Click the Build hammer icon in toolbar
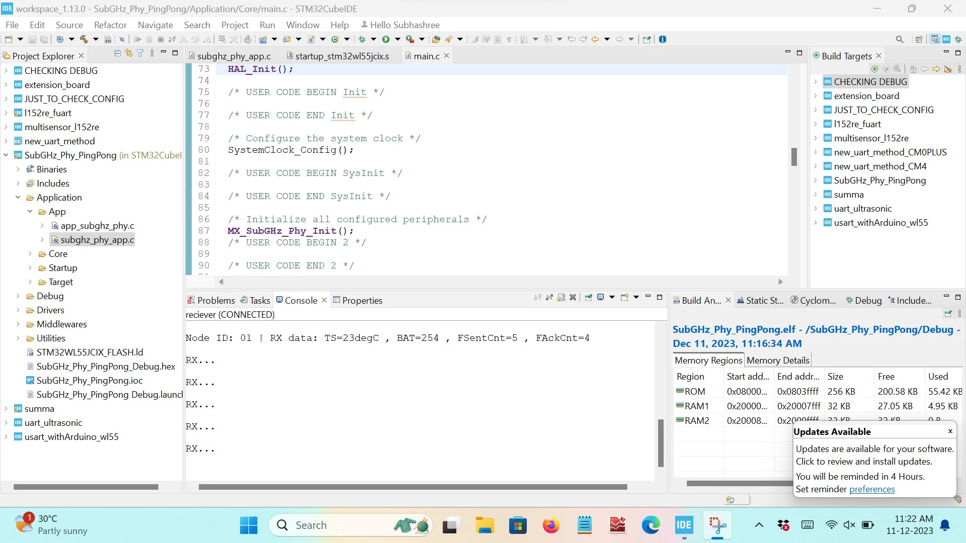Screen dimensions: 966x543 [x=84, y=39]
